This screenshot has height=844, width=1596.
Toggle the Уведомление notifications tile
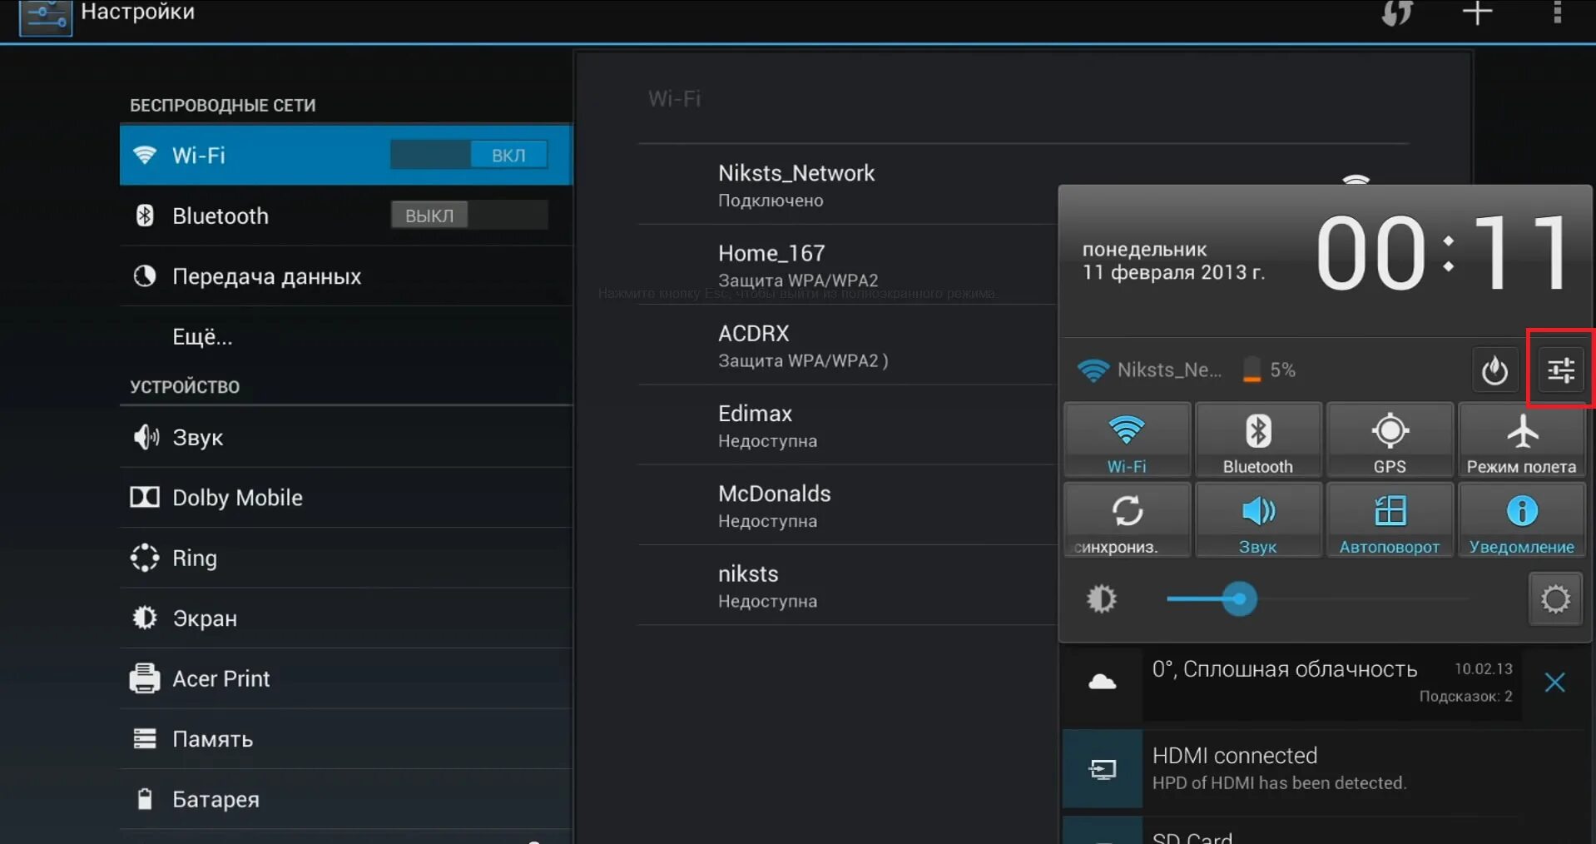[x=1522, y=520]
